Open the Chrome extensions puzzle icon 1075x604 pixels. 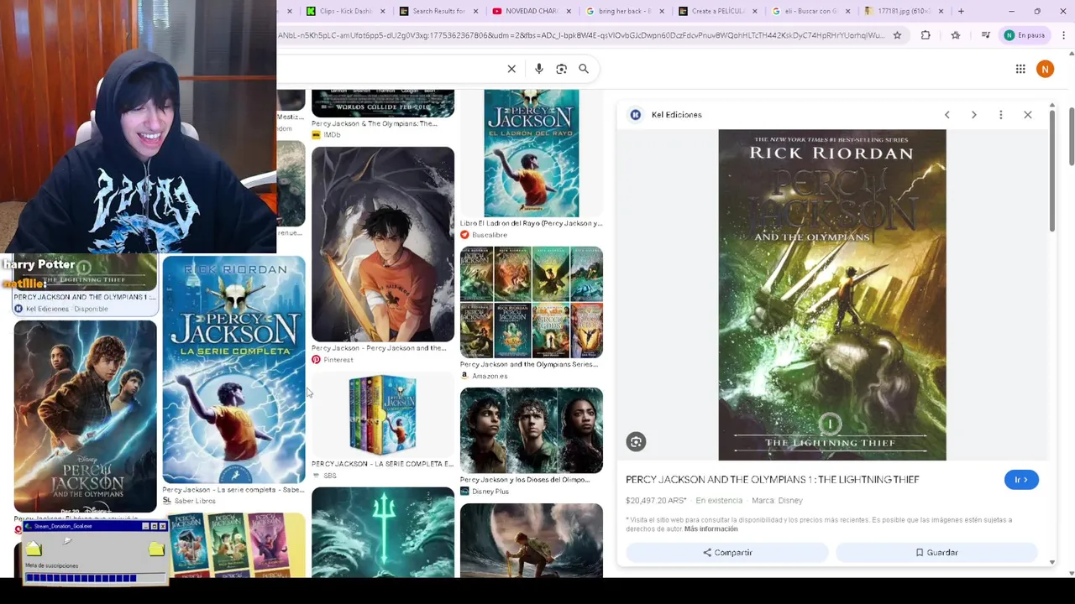pos(926,35)
